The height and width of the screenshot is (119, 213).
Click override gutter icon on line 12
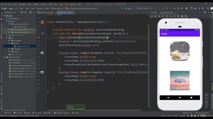click(42, 33)
